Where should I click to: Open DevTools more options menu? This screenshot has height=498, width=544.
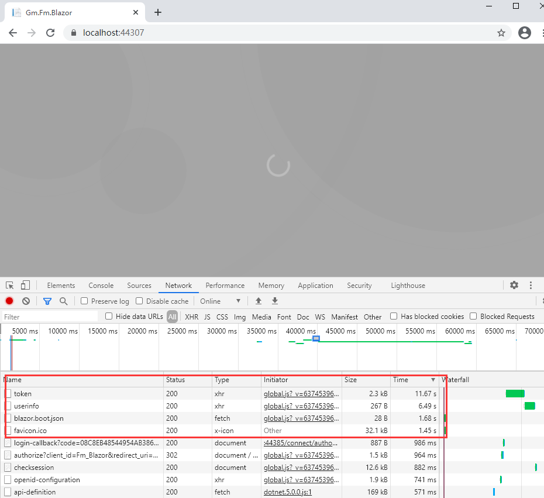531,285
